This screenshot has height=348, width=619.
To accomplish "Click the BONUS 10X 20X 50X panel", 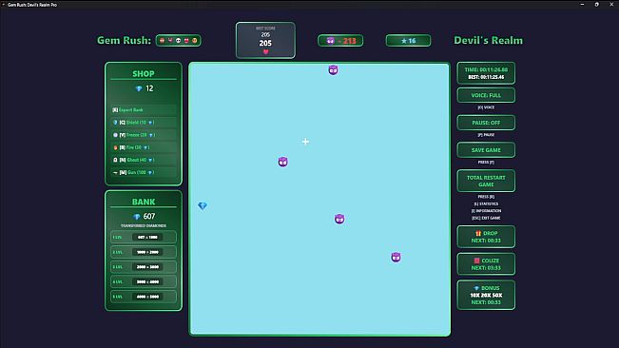I will (x=486, y=295).
